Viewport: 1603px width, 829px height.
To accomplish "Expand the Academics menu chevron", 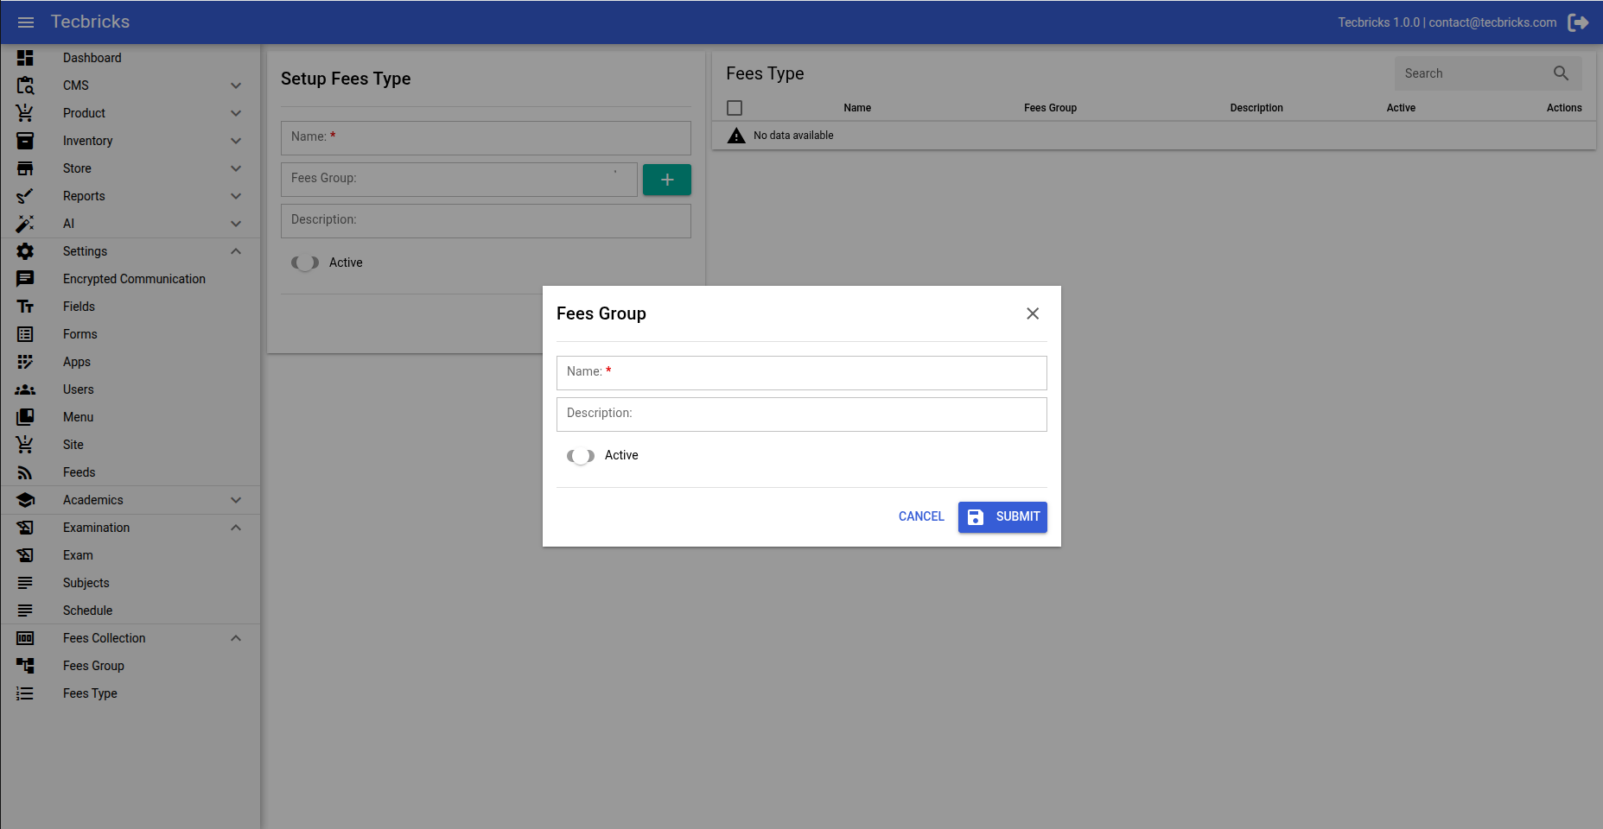I will pos(236,500).
